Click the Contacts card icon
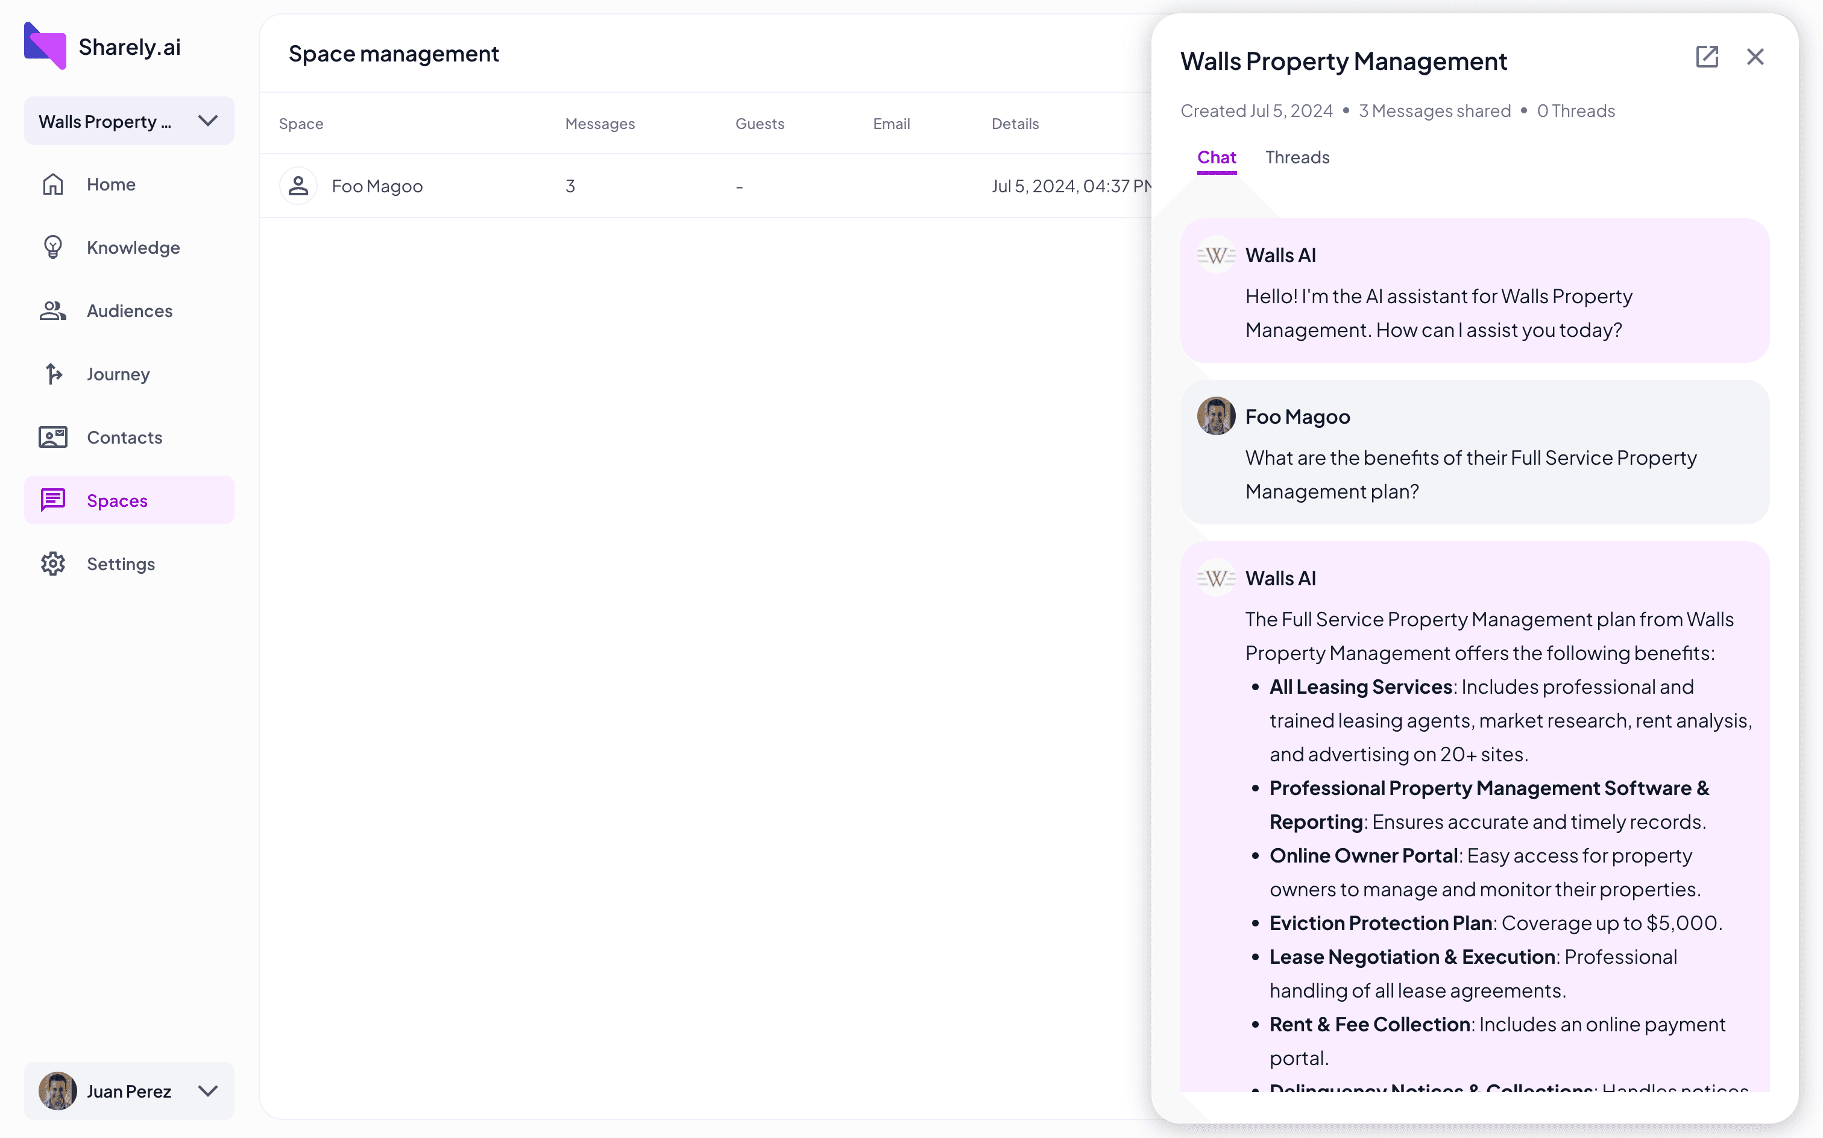Viewport: 1823px width, 1138px height. [x=52, y=437]
